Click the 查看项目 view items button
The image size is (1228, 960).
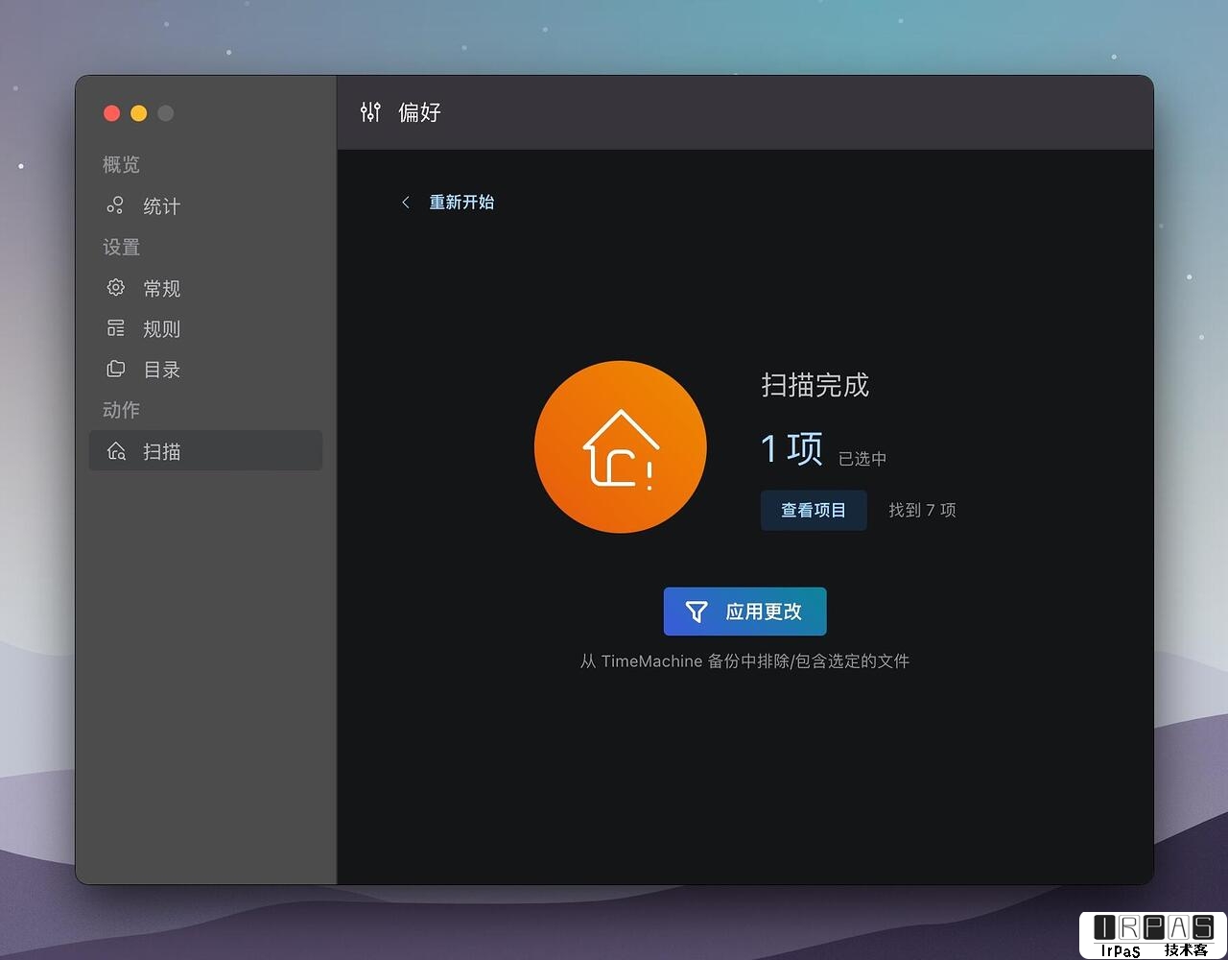point(814,511)
